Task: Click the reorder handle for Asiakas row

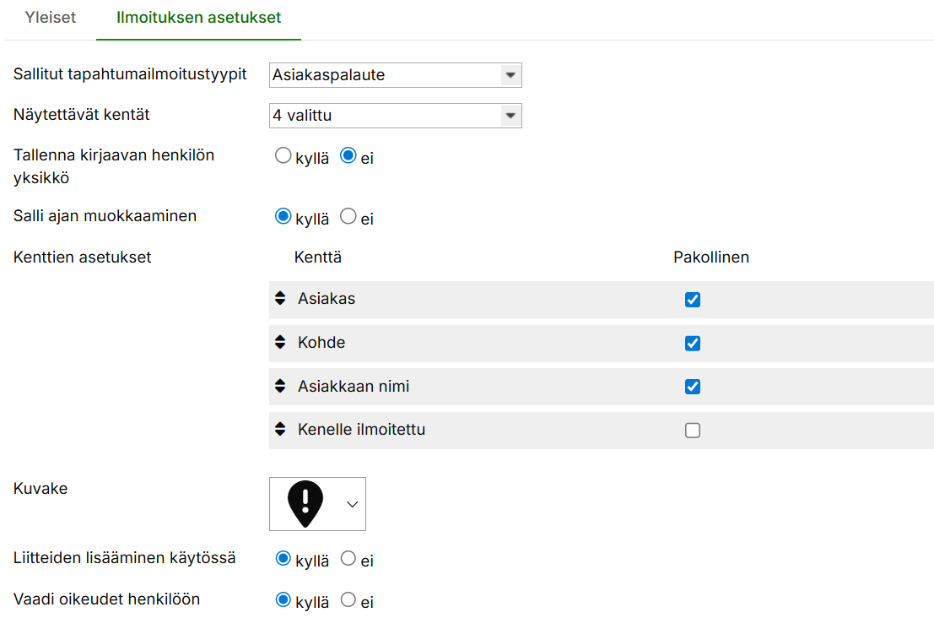Action: pos(280,300)
